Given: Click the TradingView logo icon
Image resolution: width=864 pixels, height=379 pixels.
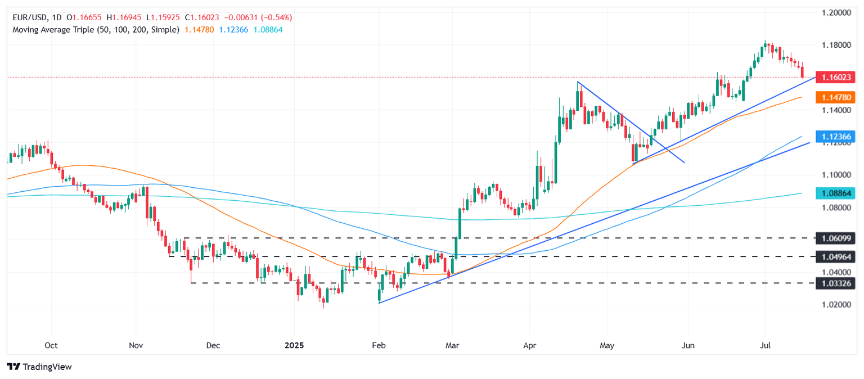Looking at the screenshot, I should coord(13,367).
